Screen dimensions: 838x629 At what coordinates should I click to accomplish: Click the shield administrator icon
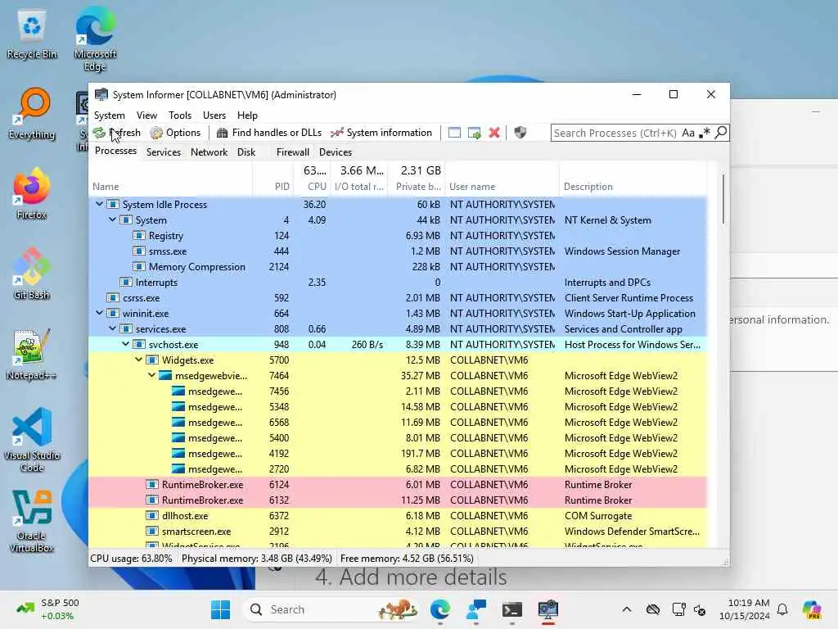click(520, 133)
